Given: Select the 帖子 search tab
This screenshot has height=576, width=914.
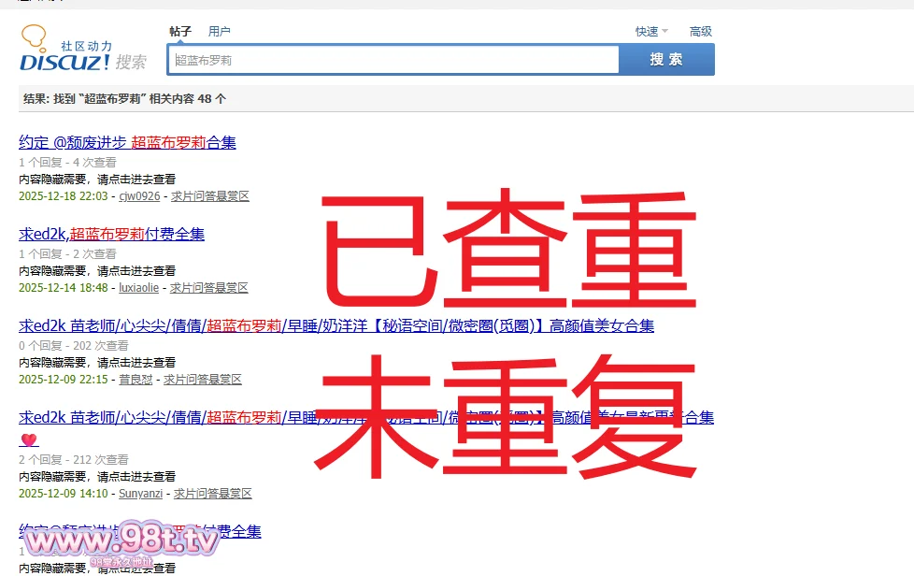Looking at the screenshot, I should point(180,31).
